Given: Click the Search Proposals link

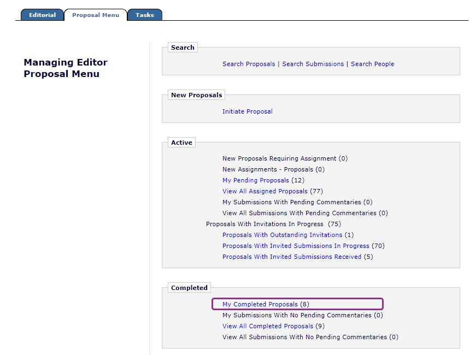Looking at the screenshot, I should [249, 64].
